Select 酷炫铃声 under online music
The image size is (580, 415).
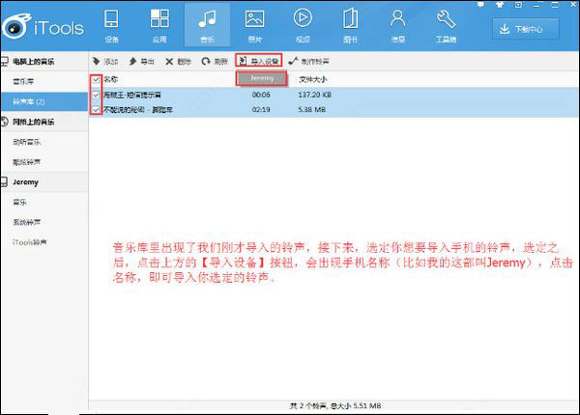[x=44, y=162]
